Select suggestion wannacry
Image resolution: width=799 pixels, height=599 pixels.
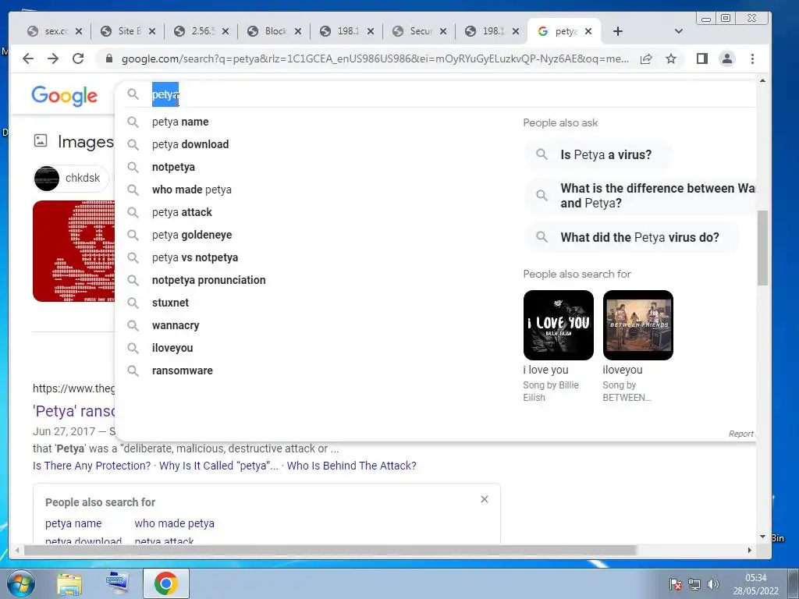pos(176,325)
